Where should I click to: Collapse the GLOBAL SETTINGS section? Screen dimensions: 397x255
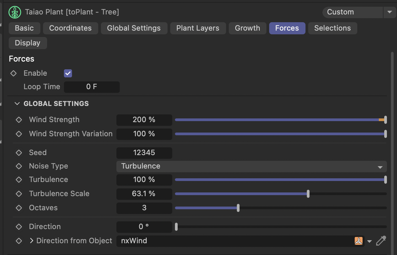(17, 104)
